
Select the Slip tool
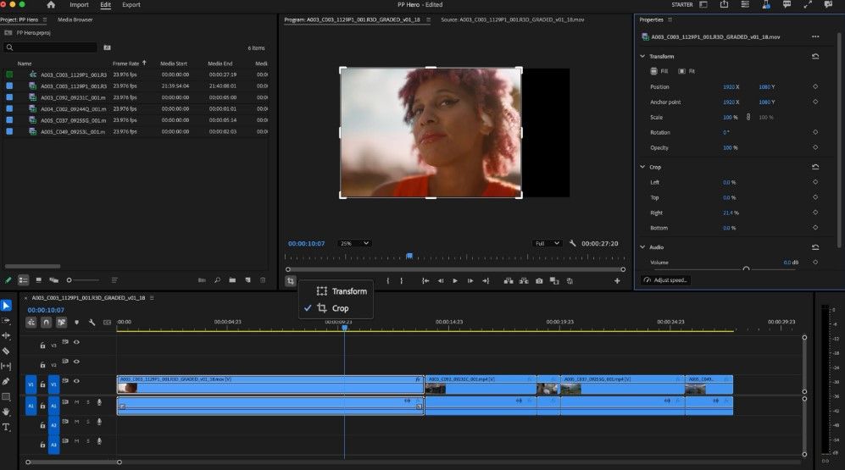(x=6, y=366)
